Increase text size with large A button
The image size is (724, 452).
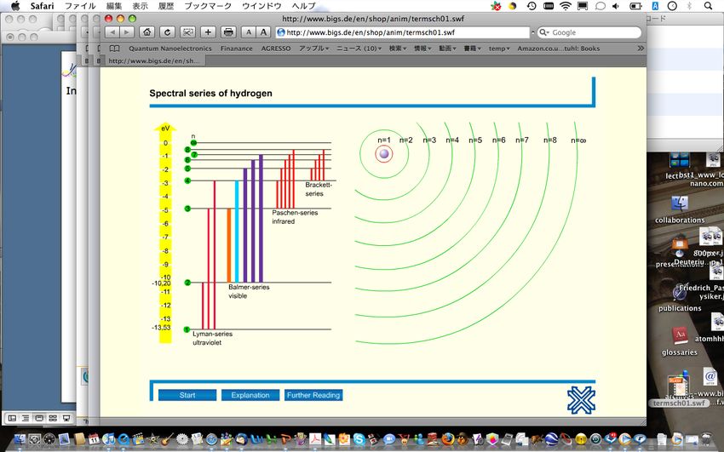coord(263,32)
